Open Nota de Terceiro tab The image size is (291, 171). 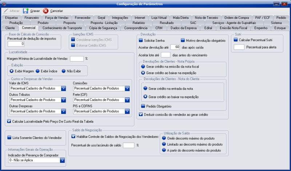[x=206, y=18]
